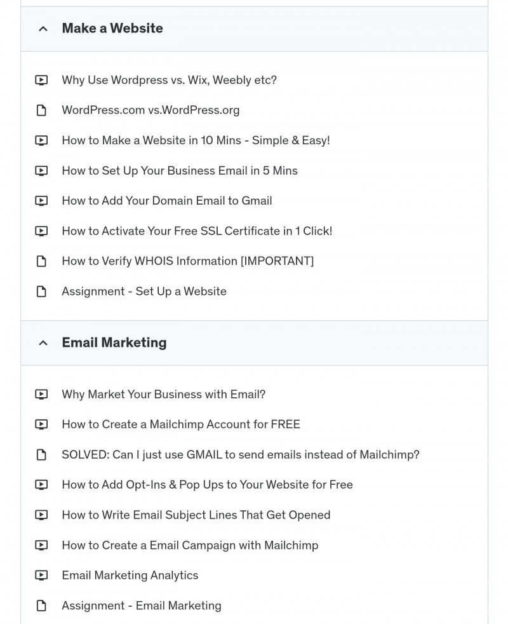Screen dimensions: 508x624
Task: Collapse the Make a Website section chevron
Action: 43,29
